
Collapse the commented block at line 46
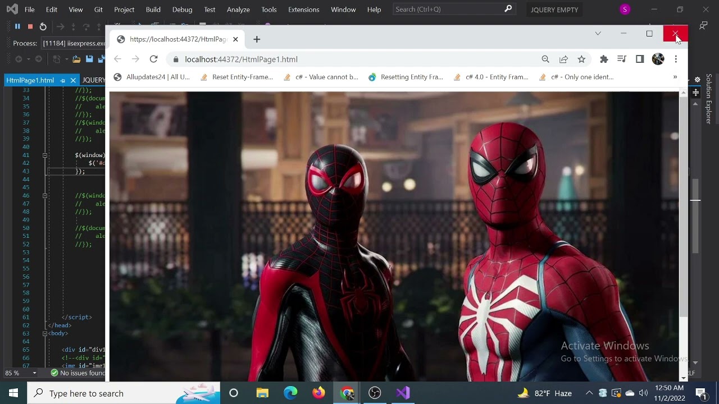[44, 196]
